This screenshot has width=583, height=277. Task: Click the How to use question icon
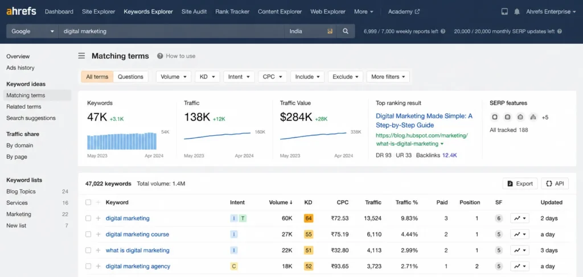pos(160,56)
